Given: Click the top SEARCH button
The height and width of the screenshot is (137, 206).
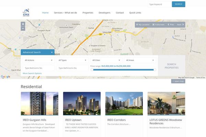Looking at the screenshot, I should (x=179, y=4).
